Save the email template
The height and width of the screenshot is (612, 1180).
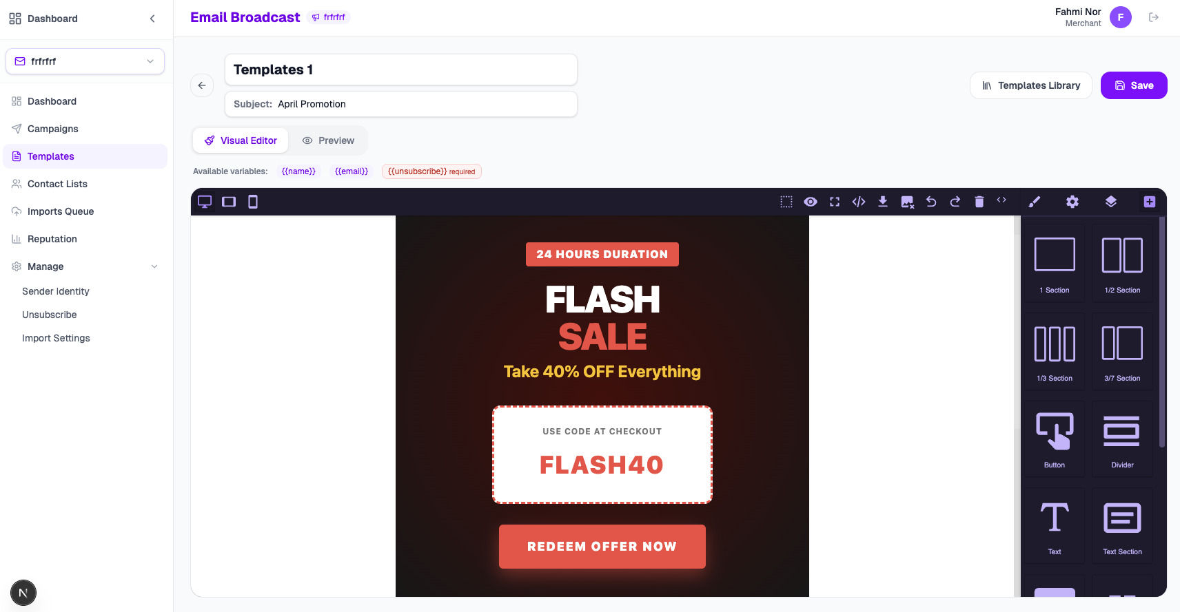(1133, 85)
